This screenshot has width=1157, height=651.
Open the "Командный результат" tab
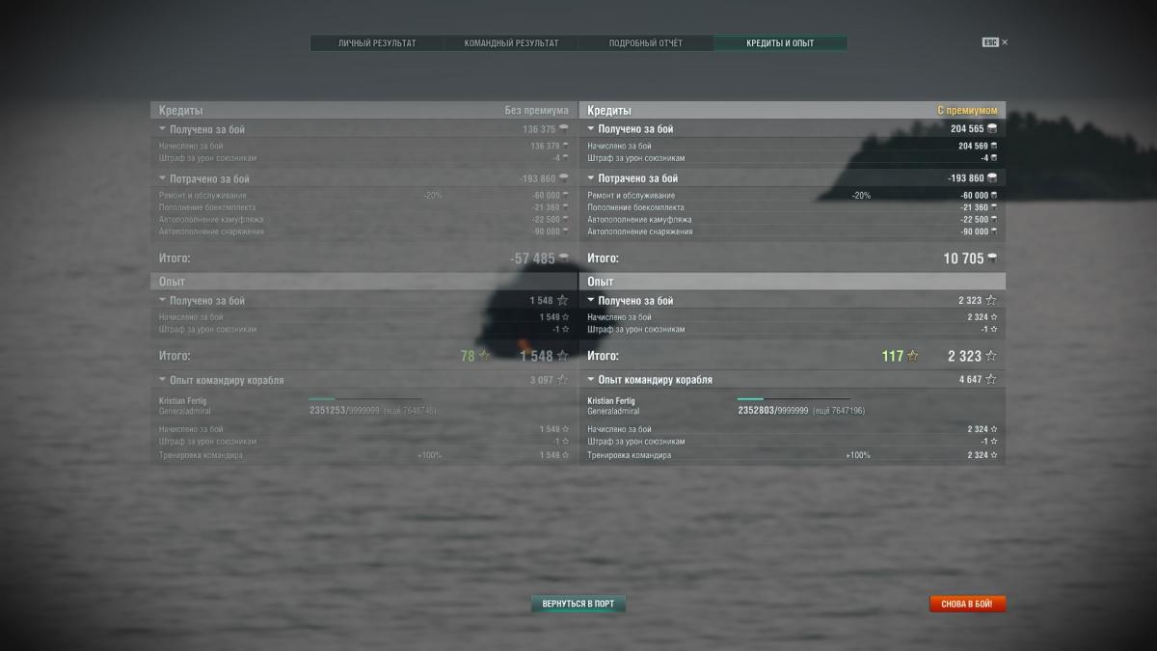click(511, 43)
